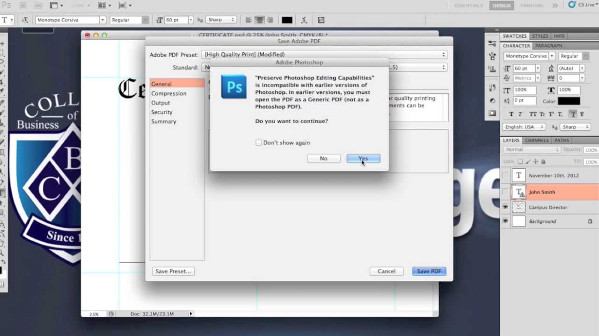This screenshot has width=599, height=336.
Task: Open the font family dropdown in options bar
Action: click(102, 20)
